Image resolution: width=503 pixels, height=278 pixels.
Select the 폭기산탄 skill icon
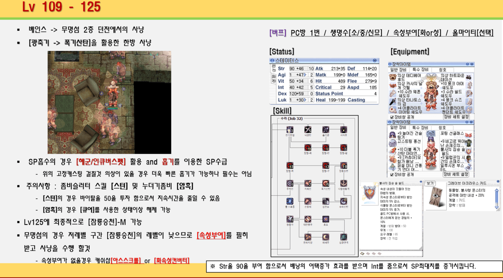pyautogui.click(x=325, y=183)
